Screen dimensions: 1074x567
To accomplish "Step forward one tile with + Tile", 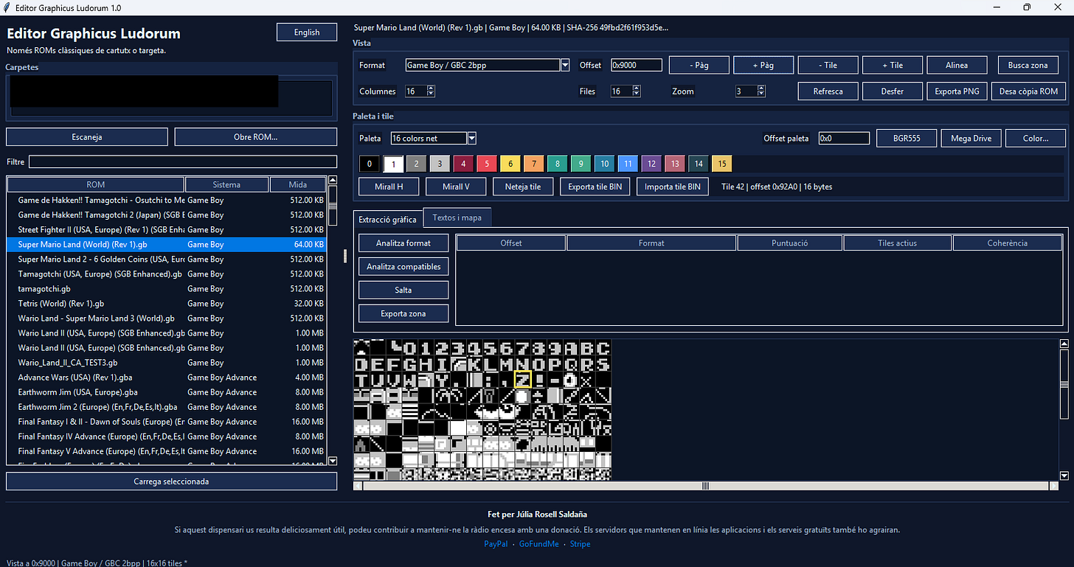I will click(893, 65).
